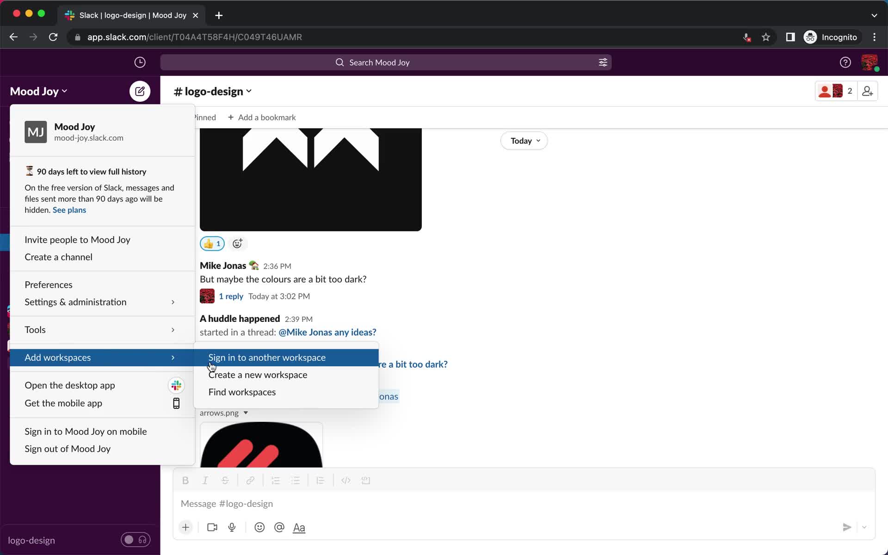Open attachments plus button in composer
Screen dimensions: 888x555
click(185, 527)
